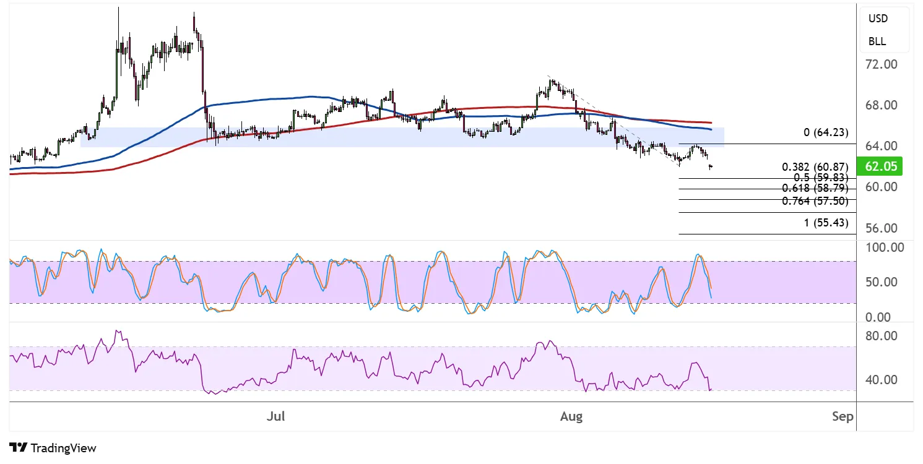Click the 40.00 RSI scale label
Image resolution: width=923 pixels, height=464 pixels.
(880, 380)
